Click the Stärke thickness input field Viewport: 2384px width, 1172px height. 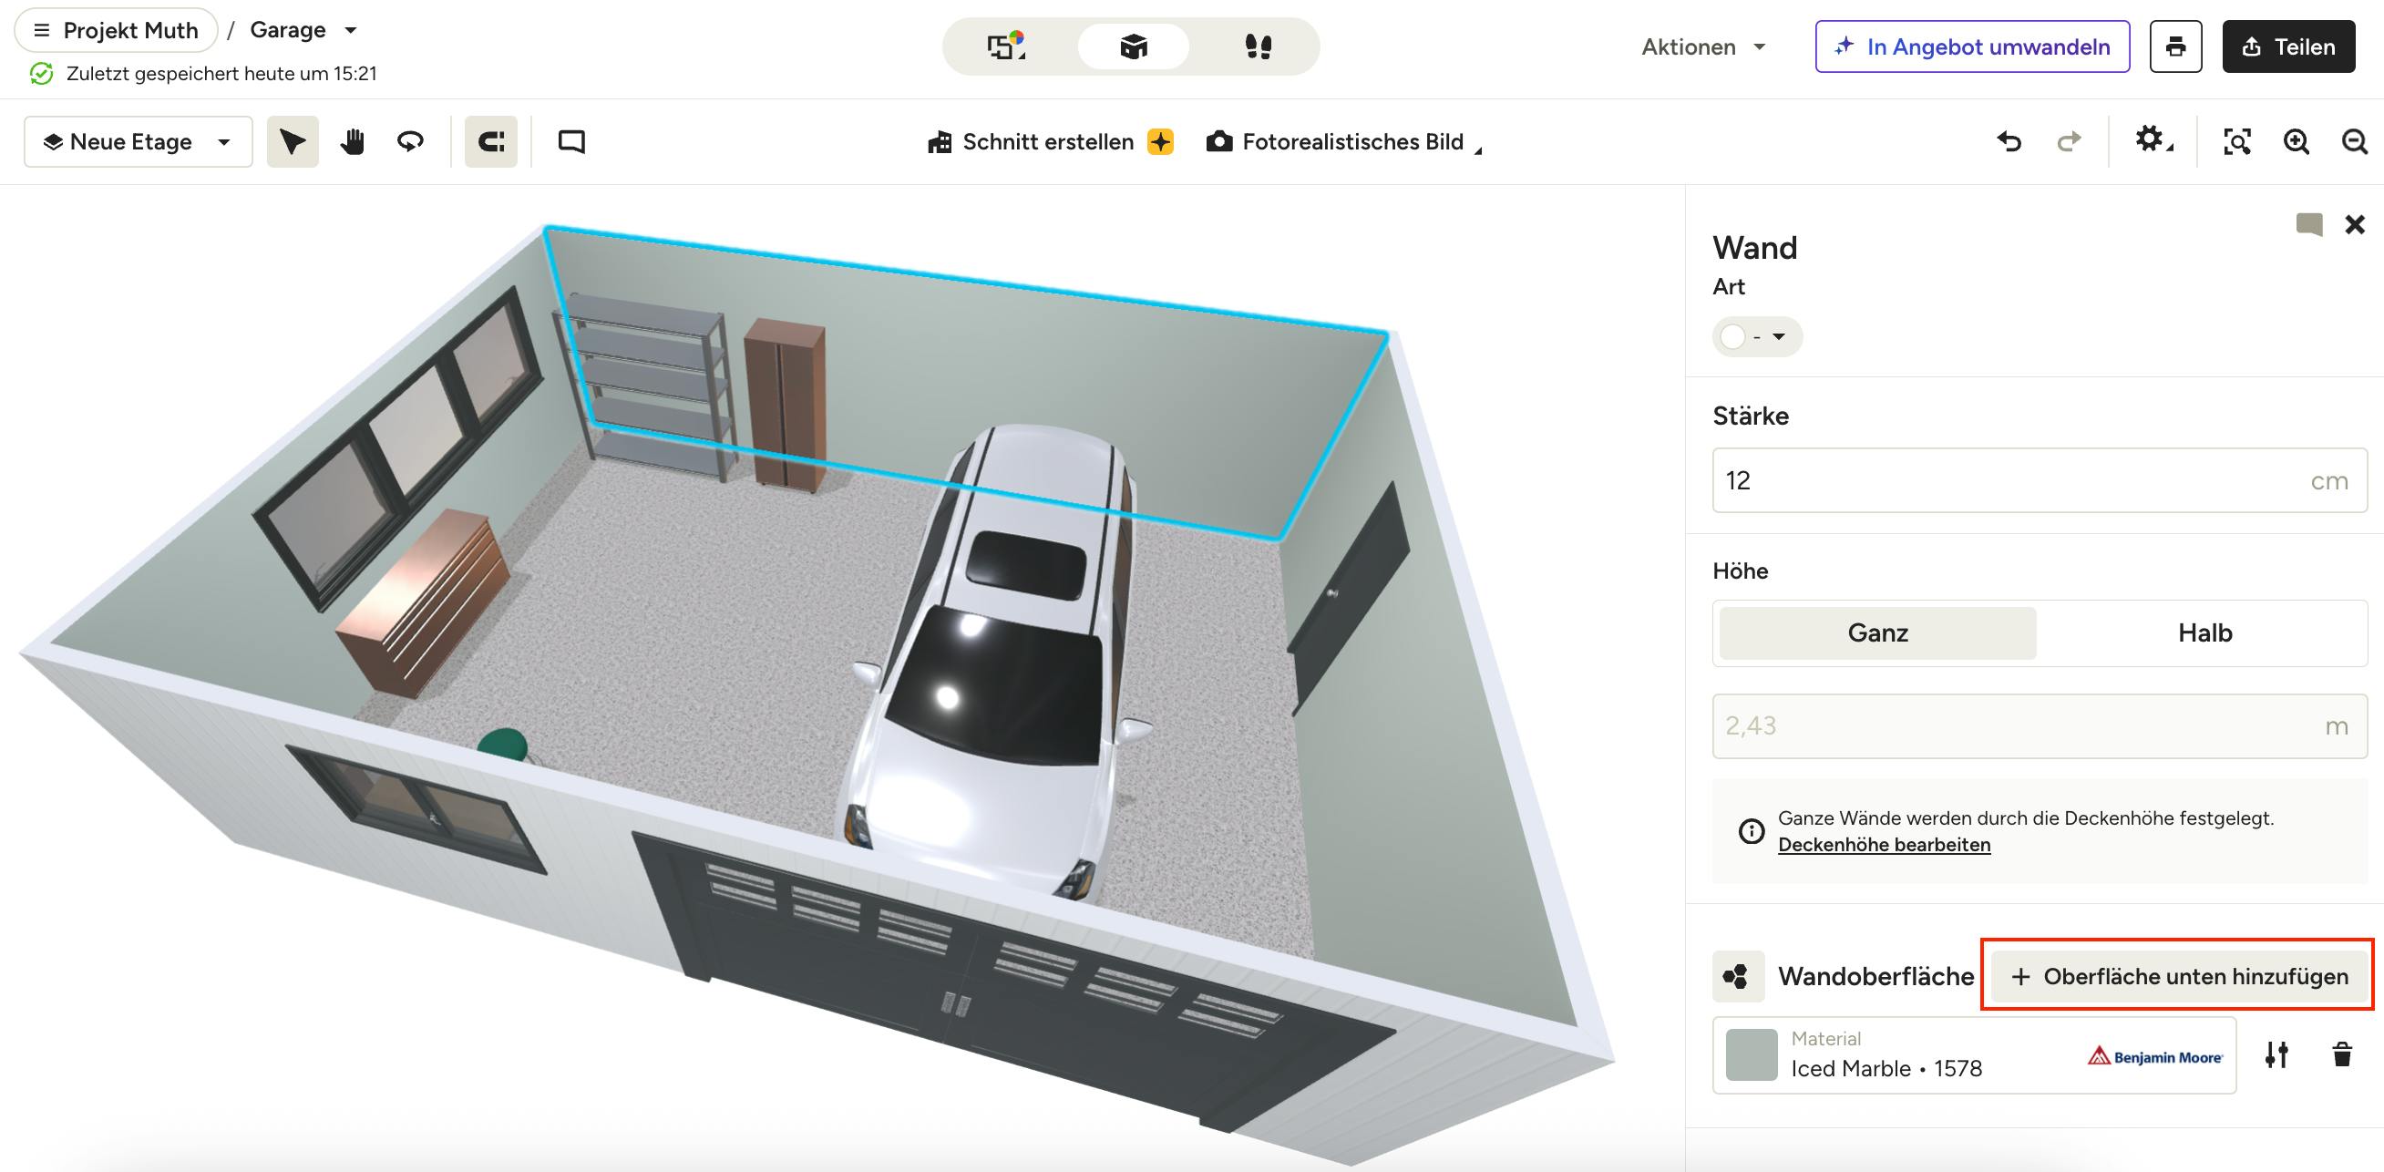(2040, 480)
